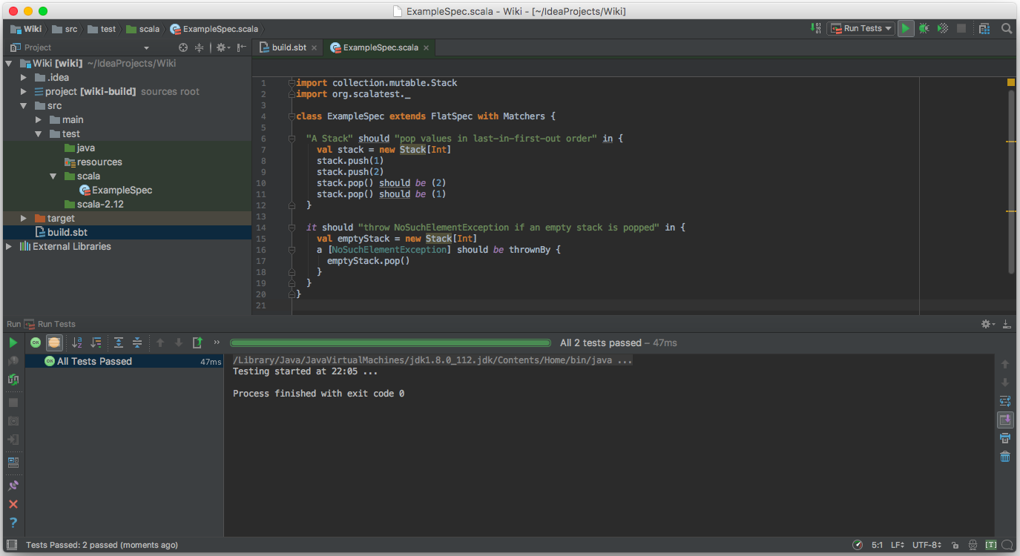Screen dimensions: 1020x556
Task: Hide the Project tool window
Action: click(241, 47)
